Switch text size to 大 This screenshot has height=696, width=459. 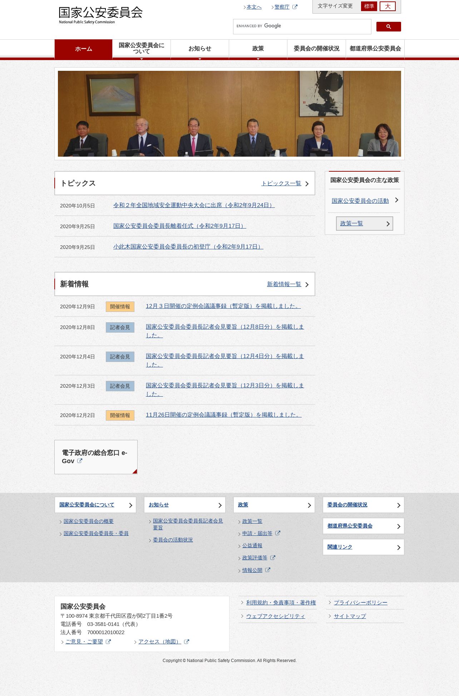pos(388,6)
